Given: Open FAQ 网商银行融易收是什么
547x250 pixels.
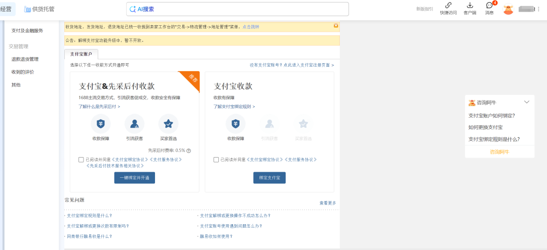Looking at the screenshot, I should [x=89, y=236].
